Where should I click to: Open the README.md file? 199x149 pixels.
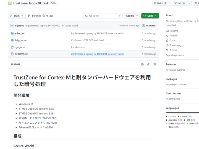pyautogui.click(x=22, y=54)
